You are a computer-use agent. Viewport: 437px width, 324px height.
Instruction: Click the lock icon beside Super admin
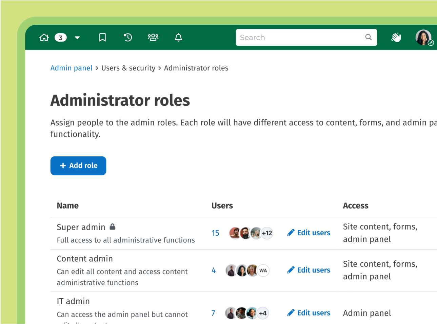(x=113, y=227)
